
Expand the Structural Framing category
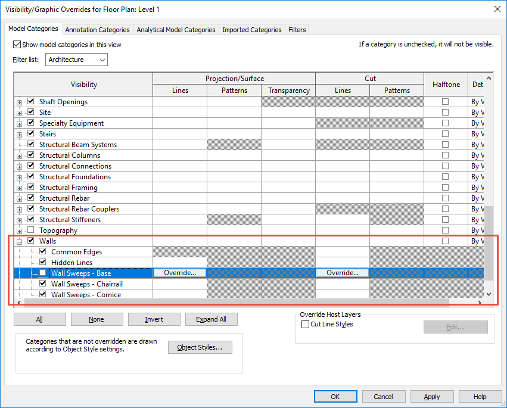(x=20, y=188)
